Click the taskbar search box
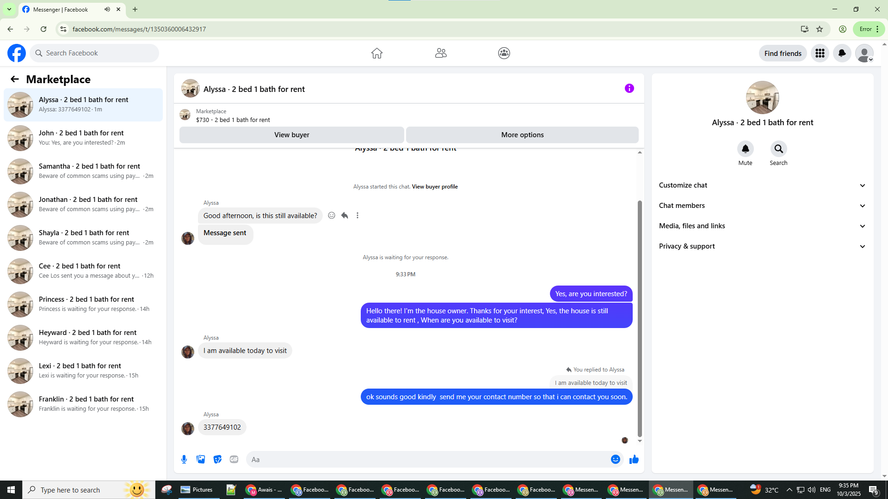The image size is (888, 499). pos(89,490)
